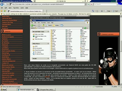Screen dimensions: 122x91
Task: Click the browser Forward arrow button
Action: point(5,4)
